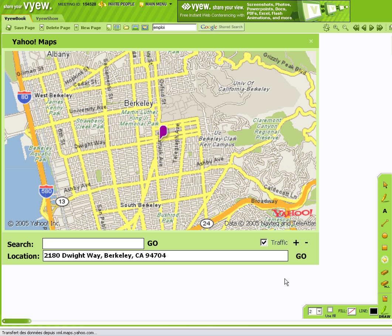Select the square shape tool
Image resolution: width=392 pixels, height=336 pixels.
[385, 248]
